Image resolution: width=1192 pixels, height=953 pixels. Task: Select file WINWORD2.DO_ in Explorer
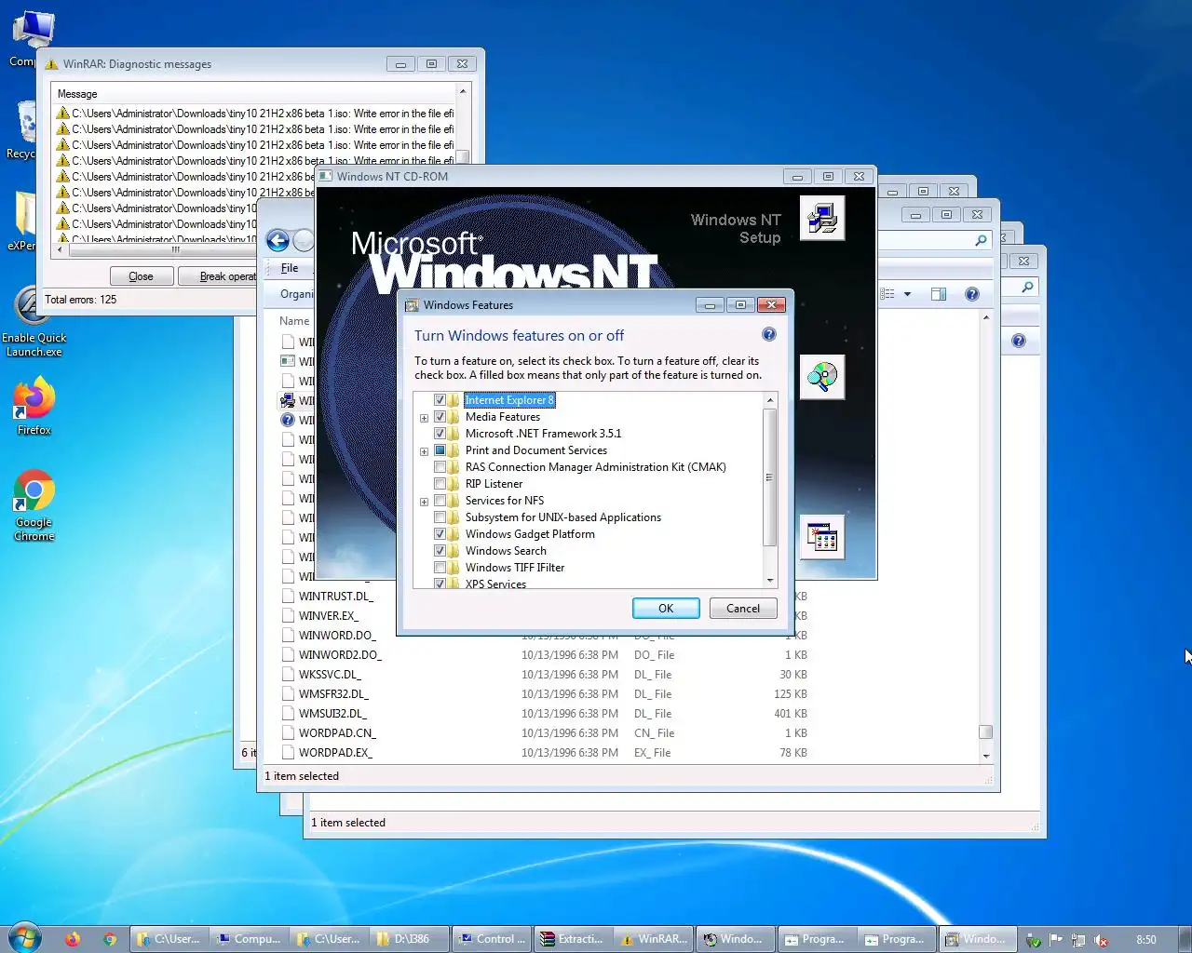click(x=340, y=655)
